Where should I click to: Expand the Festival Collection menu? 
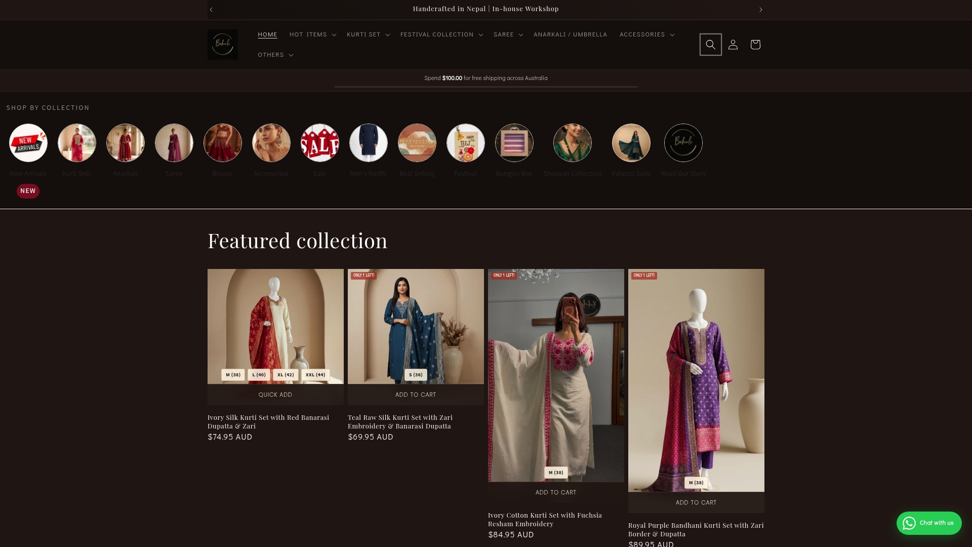pos(441,34)
